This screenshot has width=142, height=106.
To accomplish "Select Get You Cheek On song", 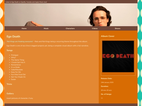I will click(18, 77).
